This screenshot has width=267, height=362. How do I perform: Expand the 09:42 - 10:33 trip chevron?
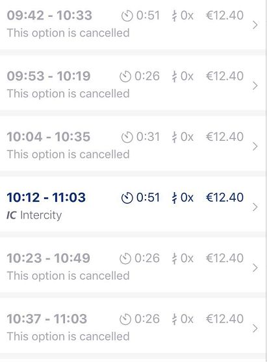(x=255, y=25)
